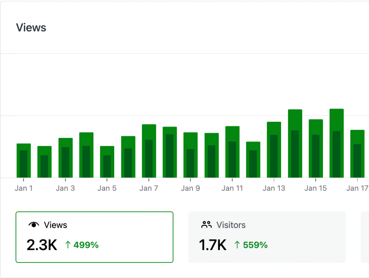Click the Jan 13 bar in chart
This screenshot has width=369, height=278.
tap(274, 150)
